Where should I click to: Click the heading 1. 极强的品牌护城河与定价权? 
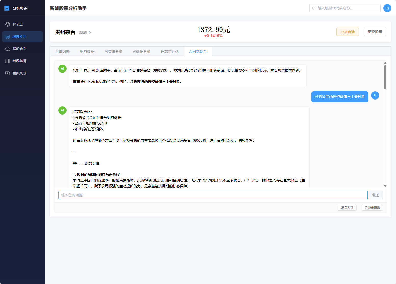(96, 175)
